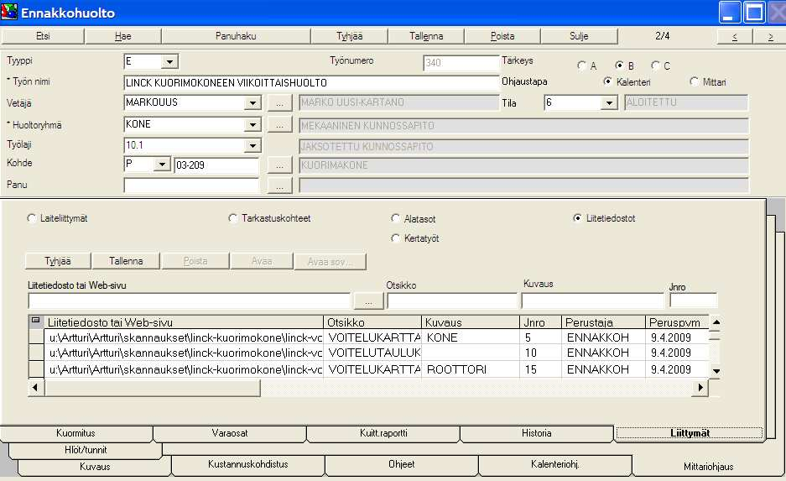Click the Hae toolbar button
Screen dimensions: 786x481
point(122,36)
